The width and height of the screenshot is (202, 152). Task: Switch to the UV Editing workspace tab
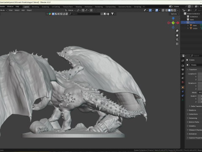pyautogui.click(x=56, y=7)
